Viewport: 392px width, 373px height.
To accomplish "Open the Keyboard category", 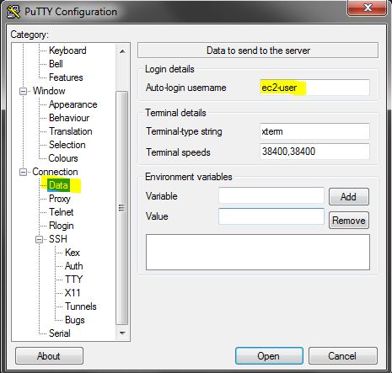I will (67, 51).
